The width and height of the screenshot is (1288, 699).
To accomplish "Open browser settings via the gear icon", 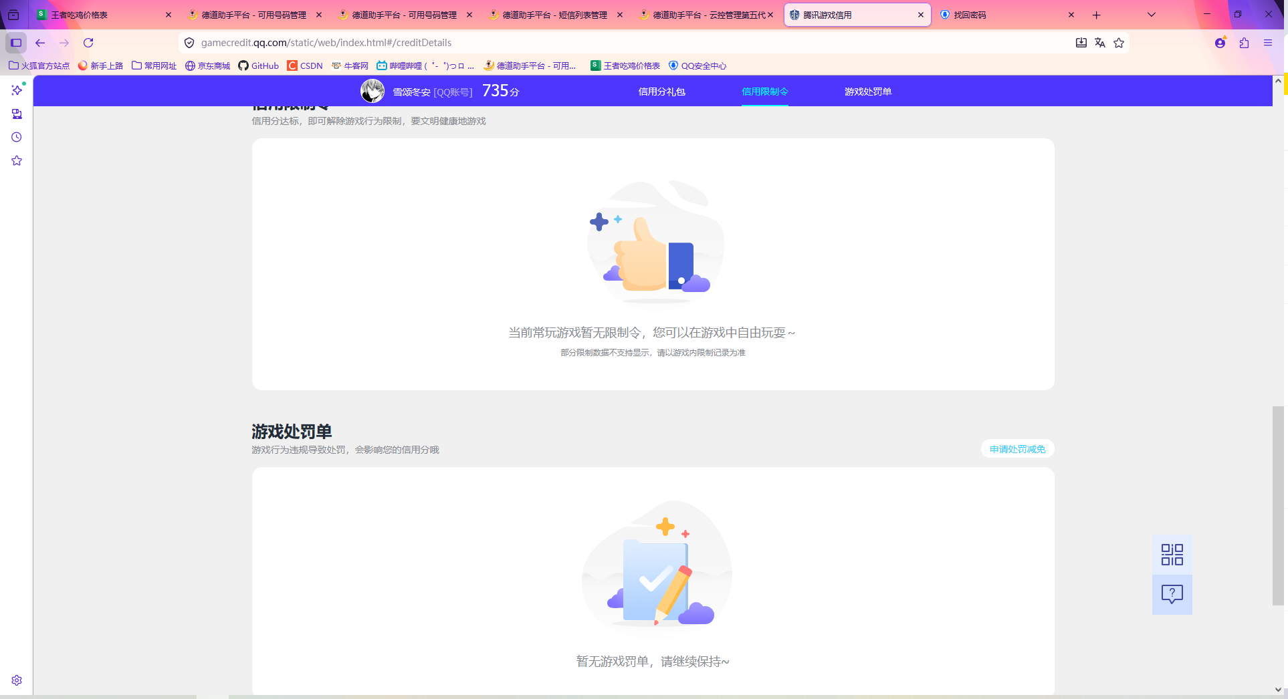I will point(17,680).
